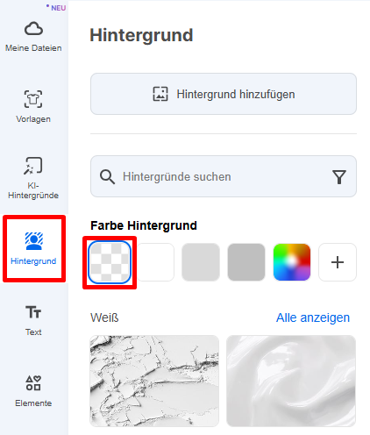This screenshot has width=370, height=435.
Task: Choose the white color swatch
Action: pyautogui.click(x=155, y=262)
